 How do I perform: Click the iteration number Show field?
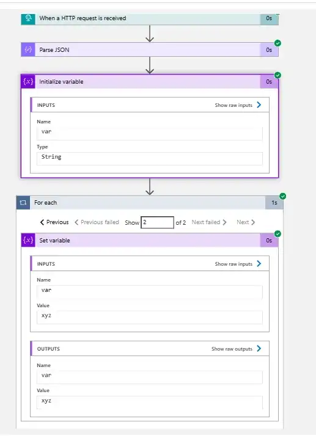157,222
